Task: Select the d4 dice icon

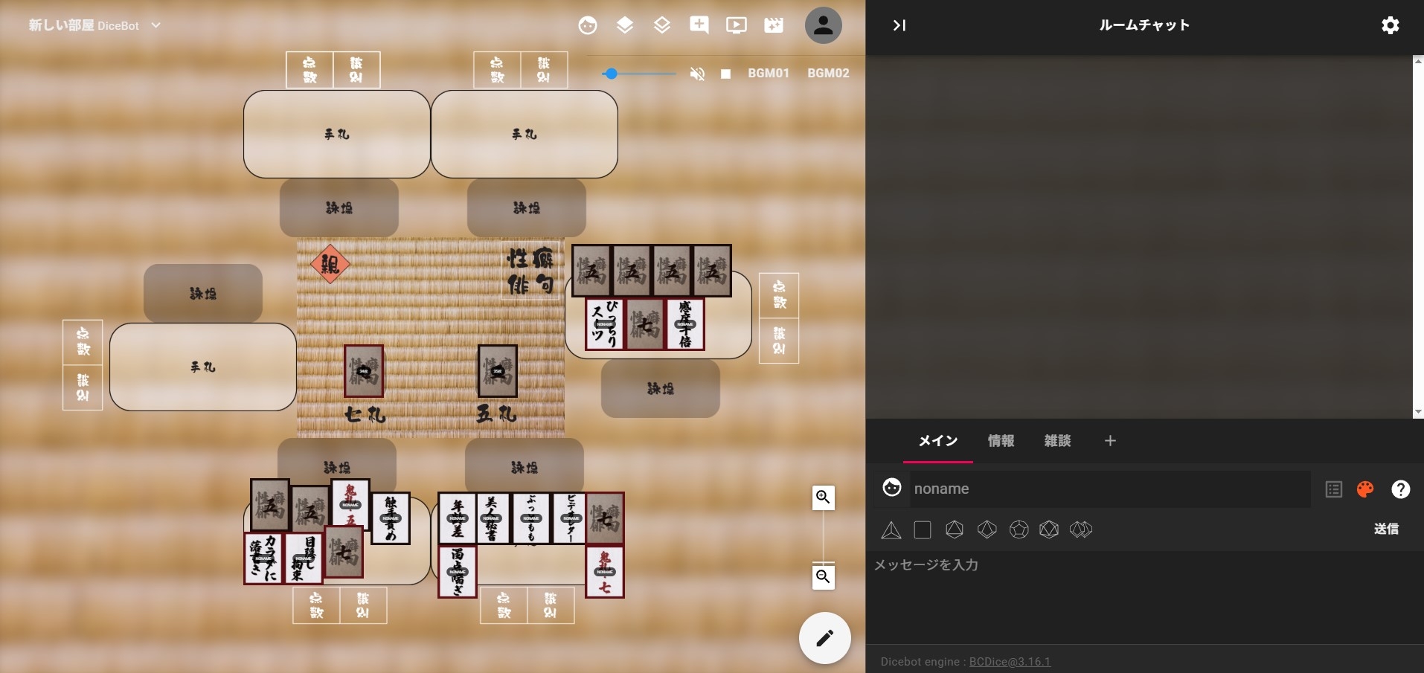Action: click(891, 529)
